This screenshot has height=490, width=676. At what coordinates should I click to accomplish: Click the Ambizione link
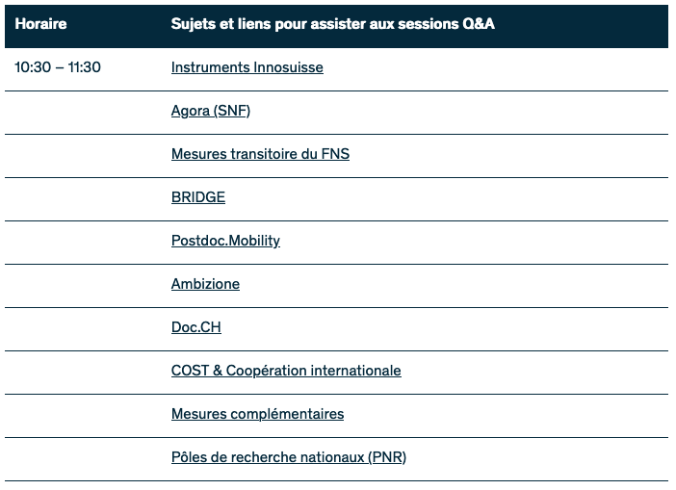[x=205, y=284]
